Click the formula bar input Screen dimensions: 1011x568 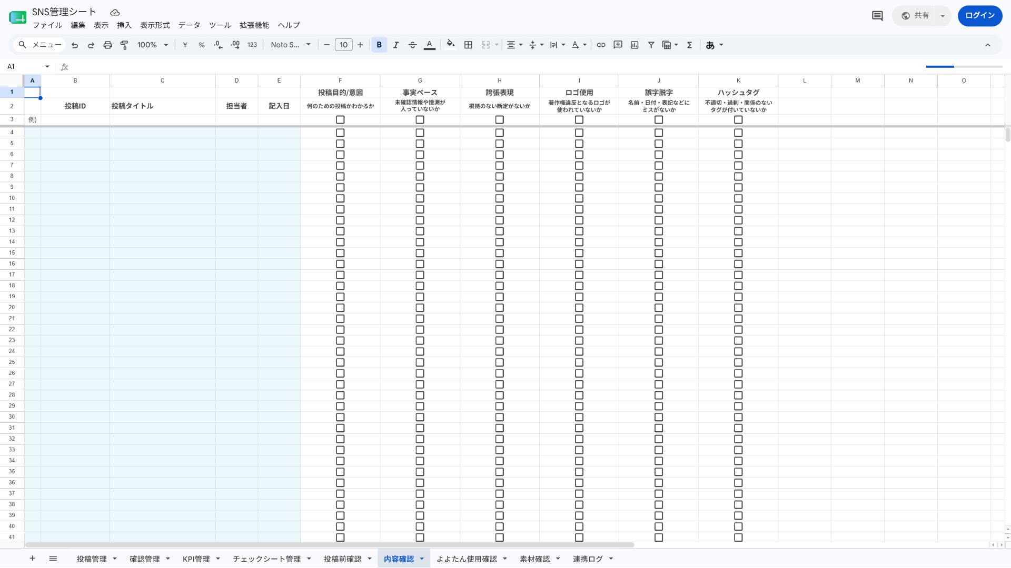click(x=495, y=67)
